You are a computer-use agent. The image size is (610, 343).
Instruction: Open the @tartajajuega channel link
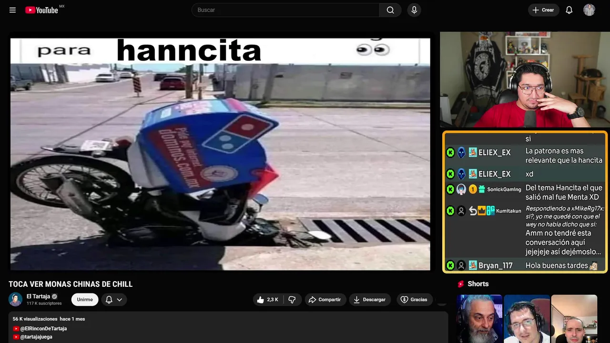point(36,337)
